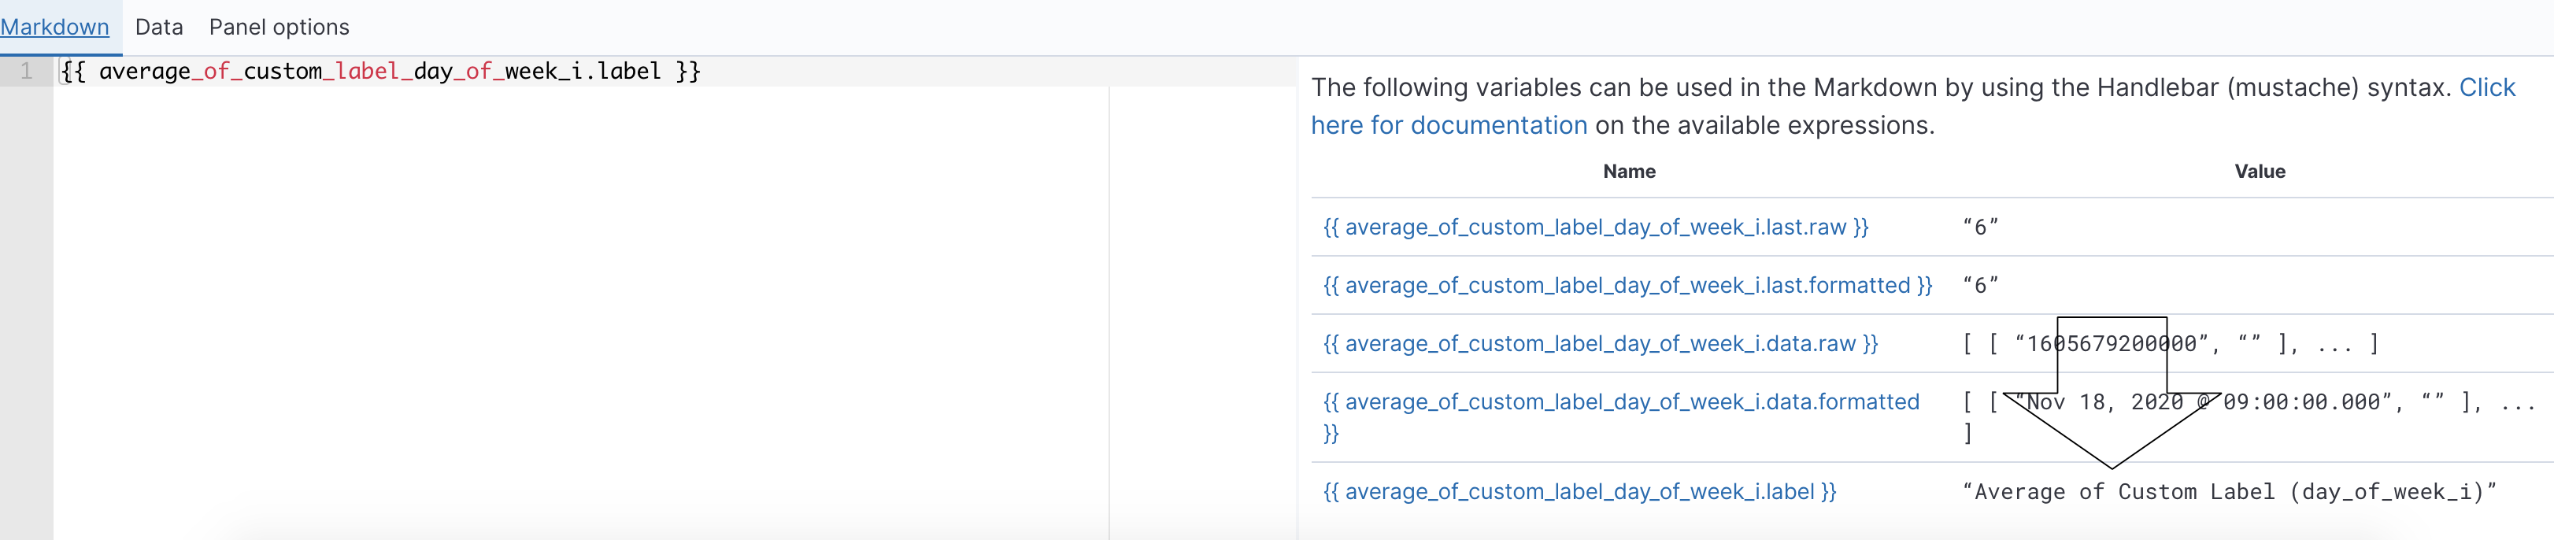This screenshot has width=2554, height=540.
Task: Select the last.raw value "6"
Action: coord(1980,227)
